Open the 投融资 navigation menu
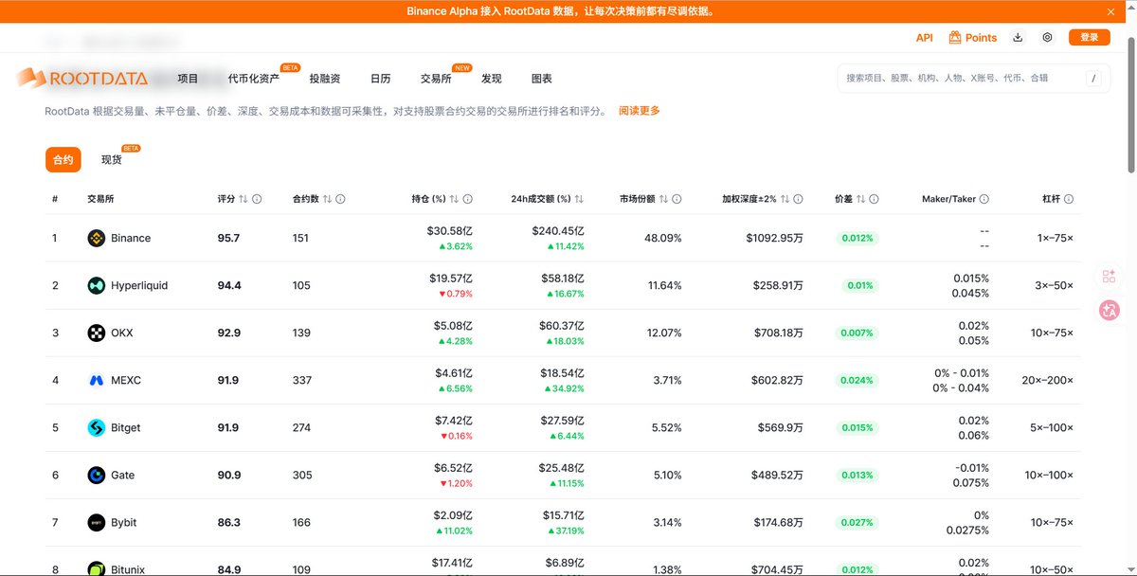1137x576 pixels. tap(324, 79)
